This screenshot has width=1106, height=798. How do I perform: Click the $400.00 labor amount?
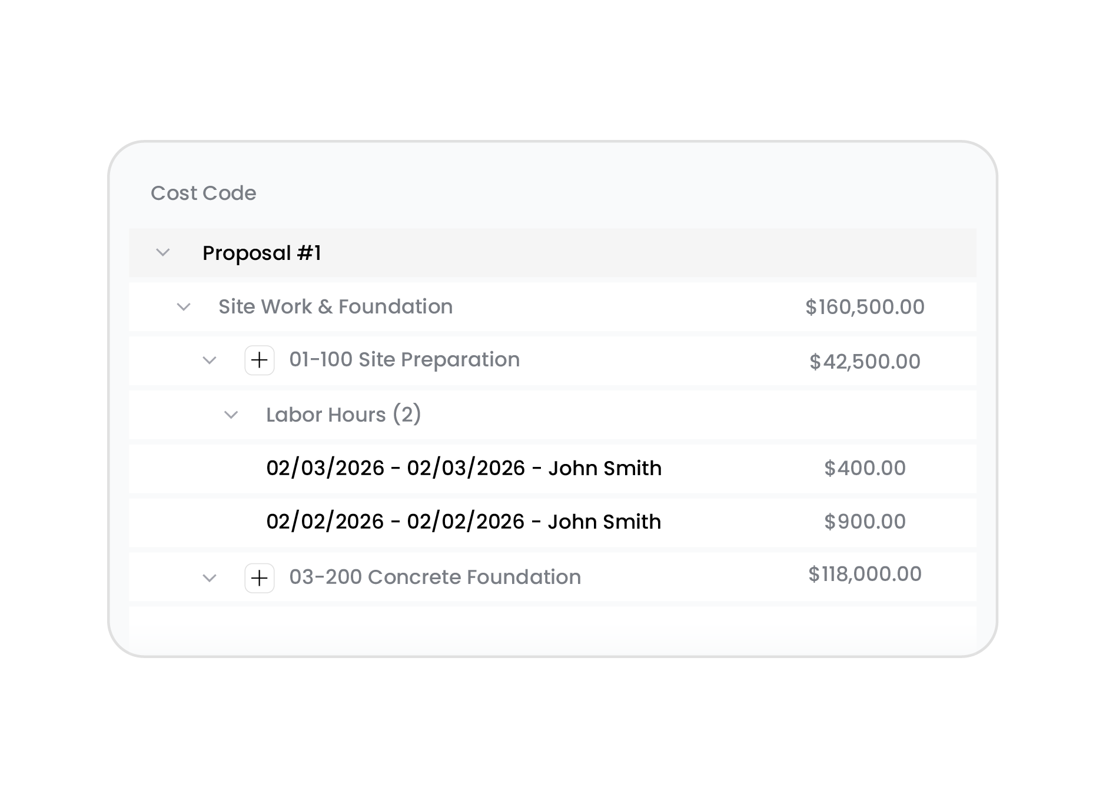(865, 468)
